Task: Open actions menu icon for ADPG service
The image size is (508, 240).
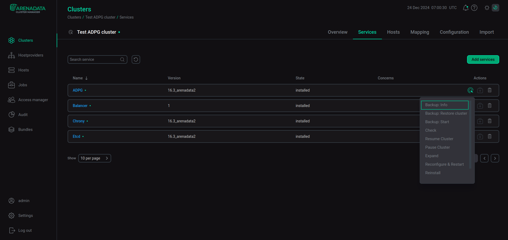Action: [x=470, y=90]
